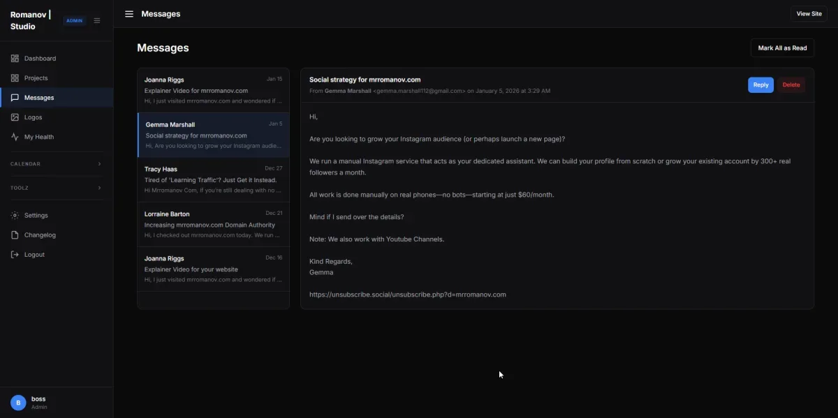Collapse sidebar using icon beside ADMIN badge
This screenshot has height=418, width=838.
pos(97,20)
